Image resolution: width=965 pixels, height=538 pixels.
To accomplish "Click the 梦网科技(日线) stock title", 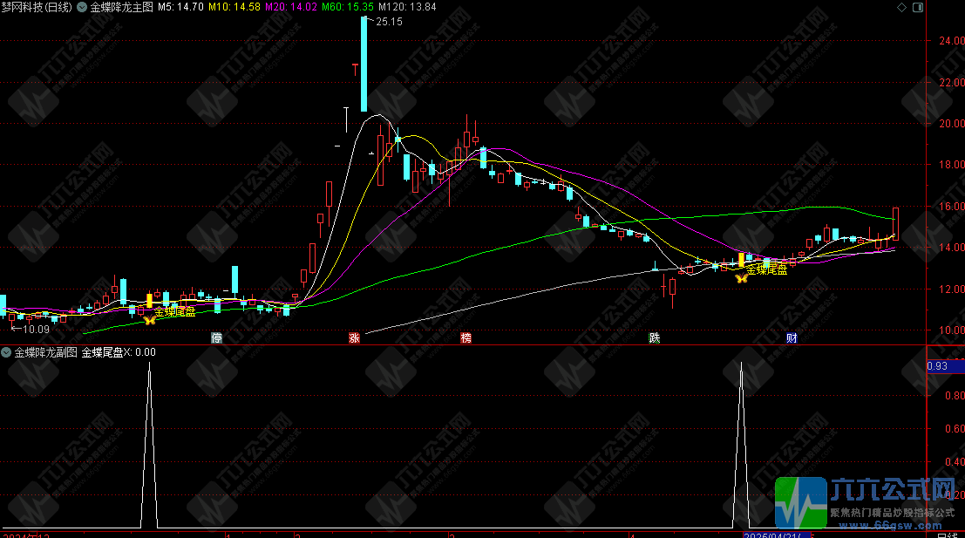I will 37,7.
